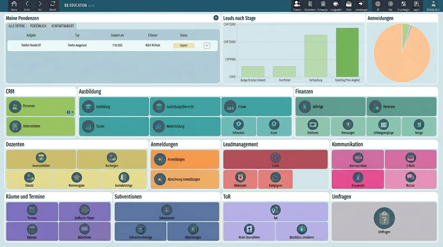Open the Weiterbildung tile

point(185,126)
